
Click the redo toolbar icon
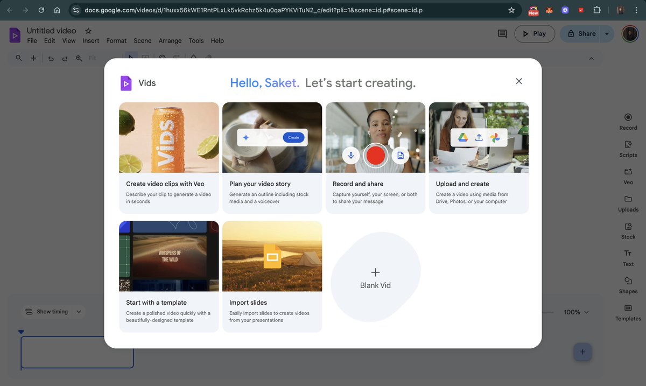pos(65,58)
